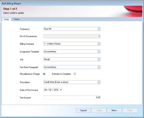Click the greyed-out Back button
This screenshot has width=144, height=118.
pos(99,110)
